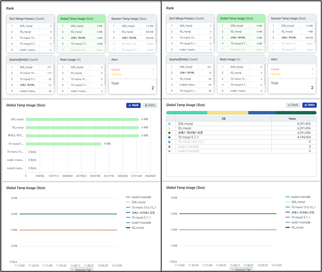Switch right panel view to Rank
Screen dimensions: 322x272
(293, 105)
